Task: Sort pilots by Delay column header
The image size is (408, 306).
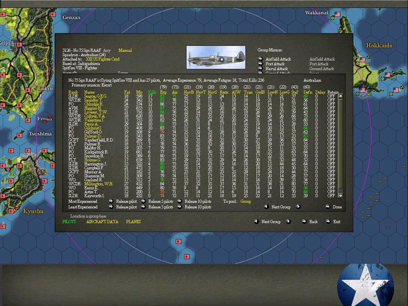Action: [320, 92]
